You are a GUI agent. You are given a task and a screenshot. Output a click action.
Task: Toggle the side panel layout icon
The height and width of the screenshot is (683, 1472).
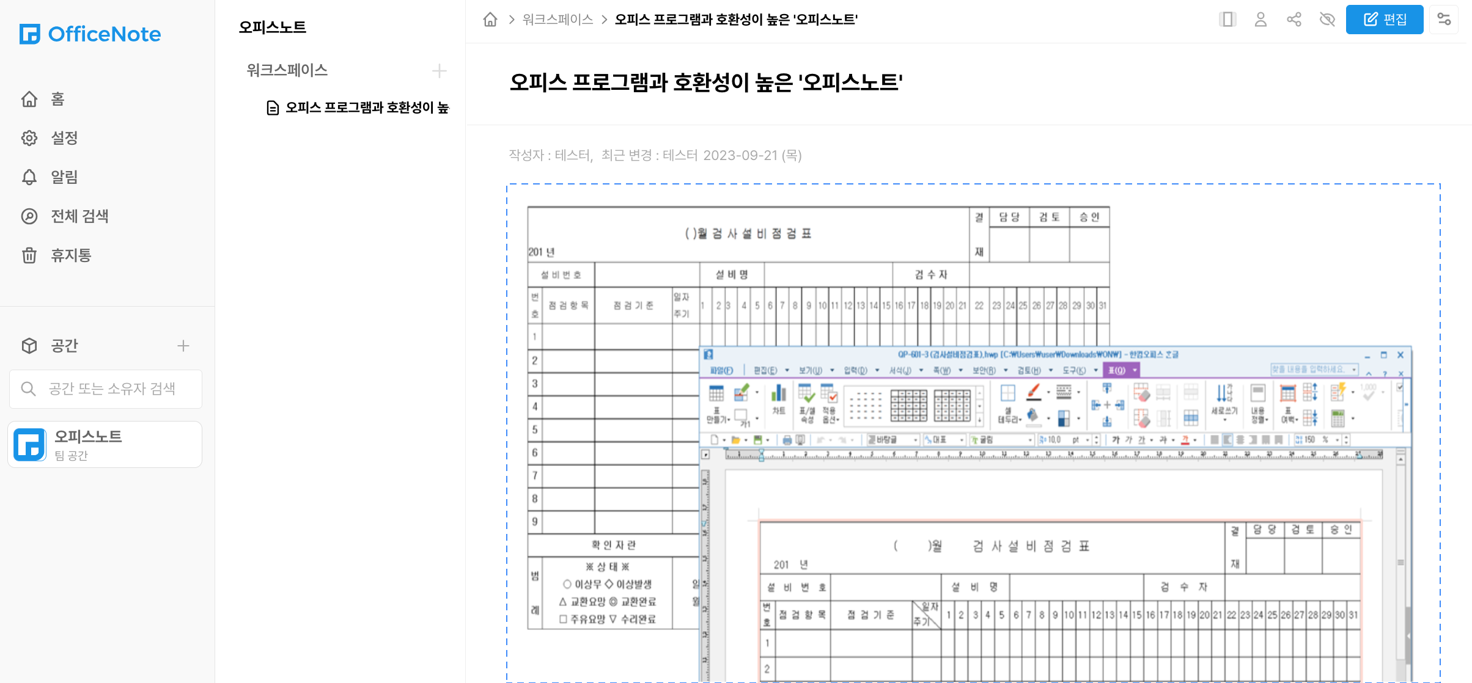click(1227, 20)
